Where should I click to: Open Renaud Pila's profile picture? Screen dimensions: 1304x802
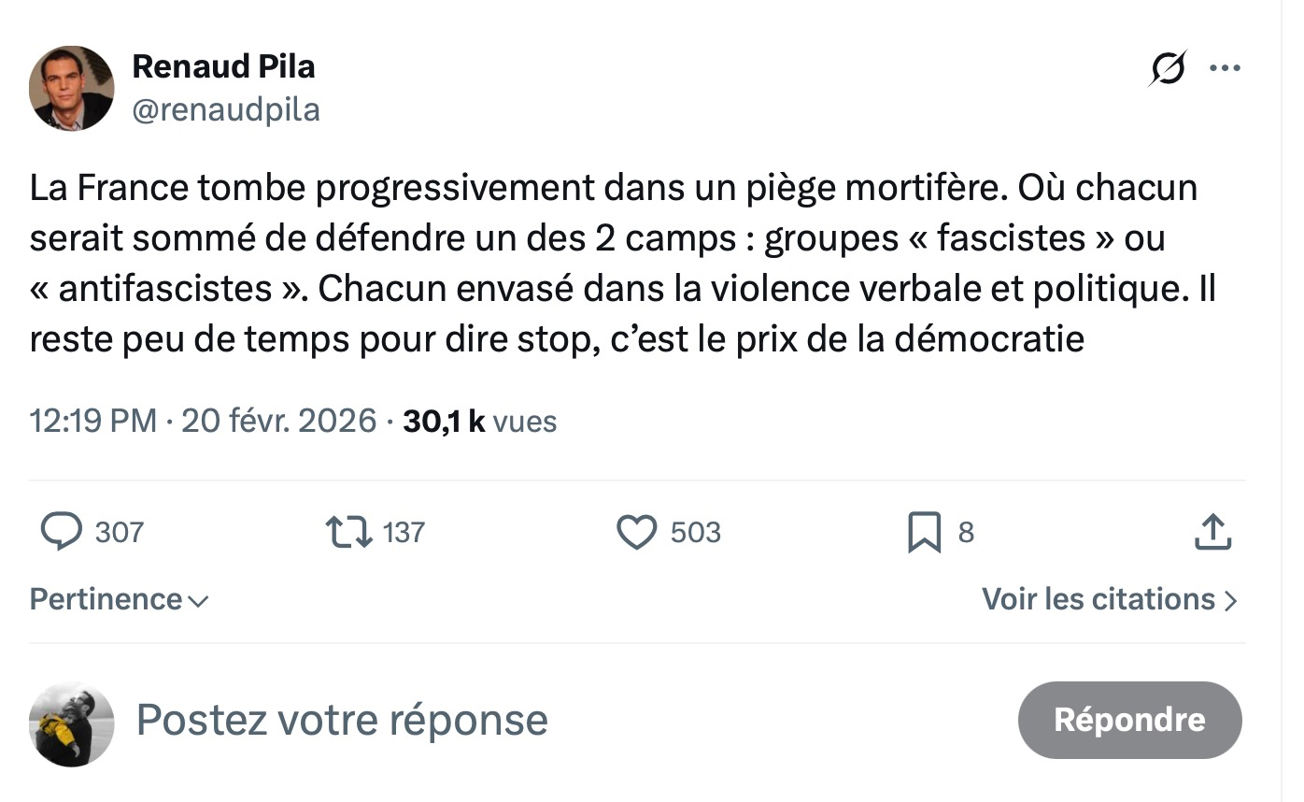pos(72,88)
